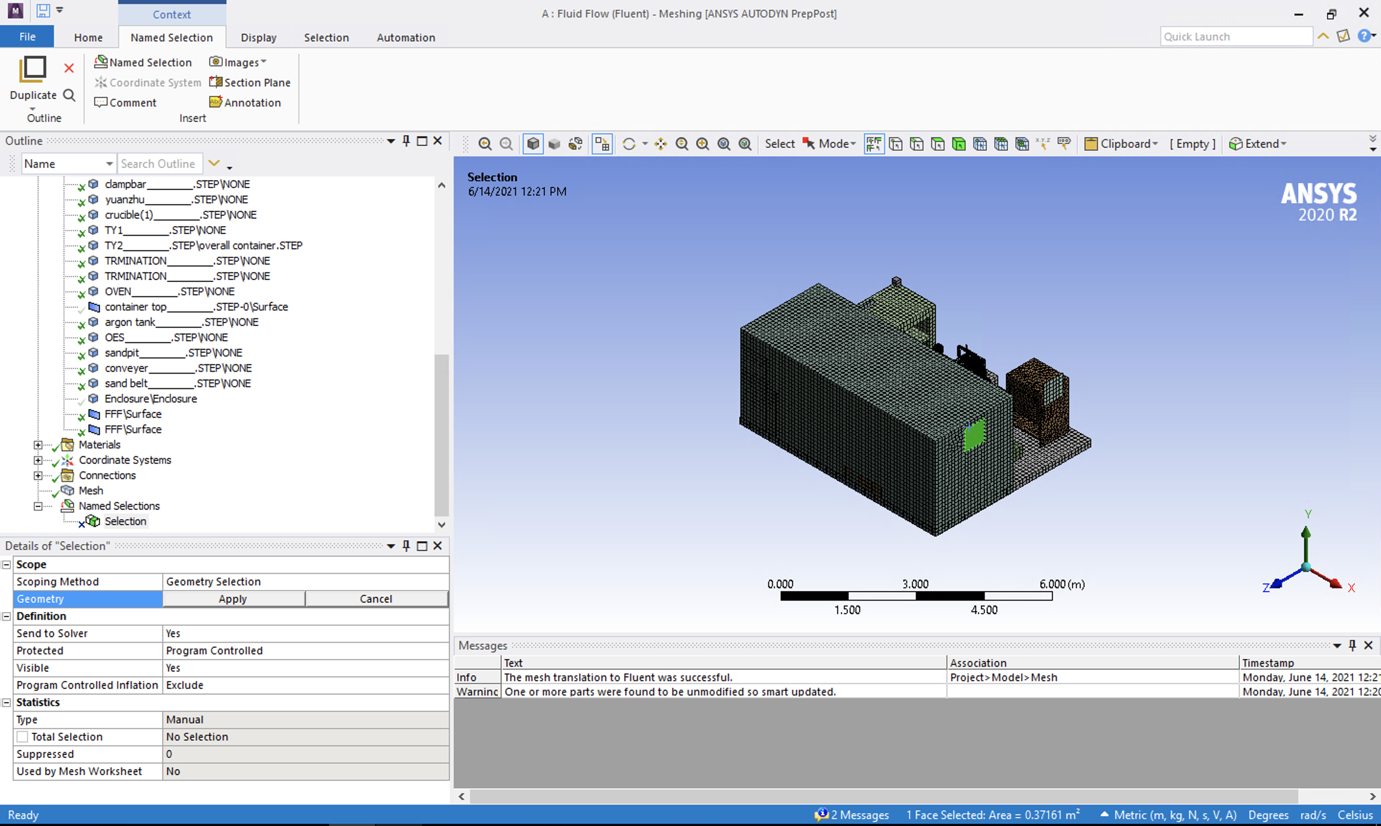Switch to the Display tab
Viewport: 1381px width, 826px height.
[258, 37]
